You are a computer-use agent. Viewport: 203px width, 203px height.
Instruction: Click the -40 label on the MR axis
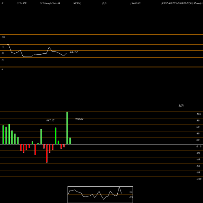coord(198,160)
